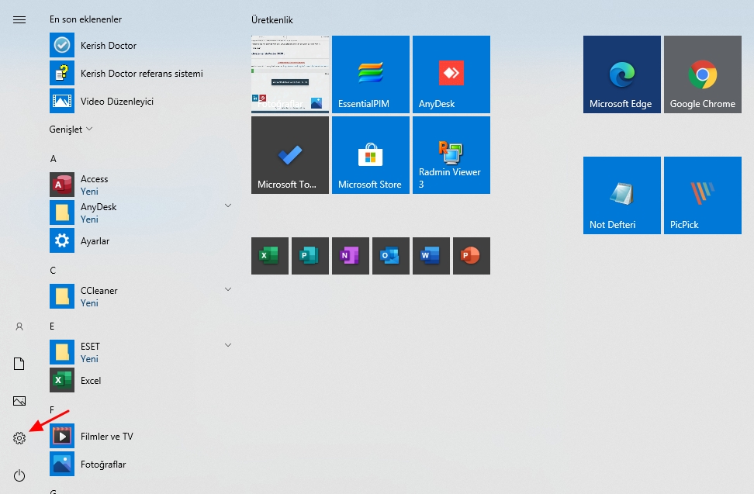Open the AnyDesk folder in app list

141,212
